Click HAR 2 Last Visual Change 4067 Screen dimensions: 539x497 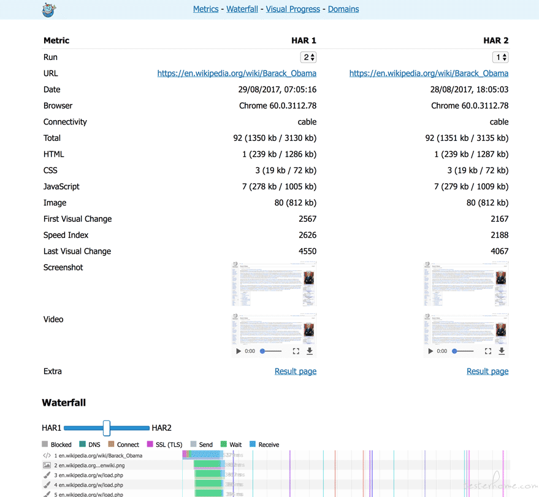(500, 251)
